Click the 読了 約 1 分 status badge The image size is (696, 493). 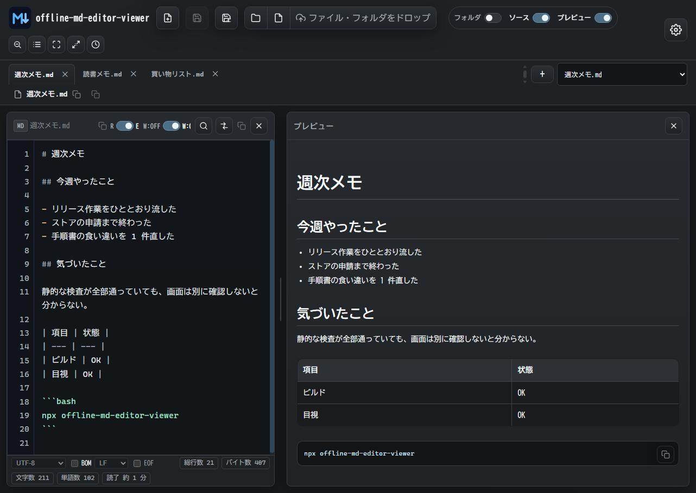[x=126, y=478]
